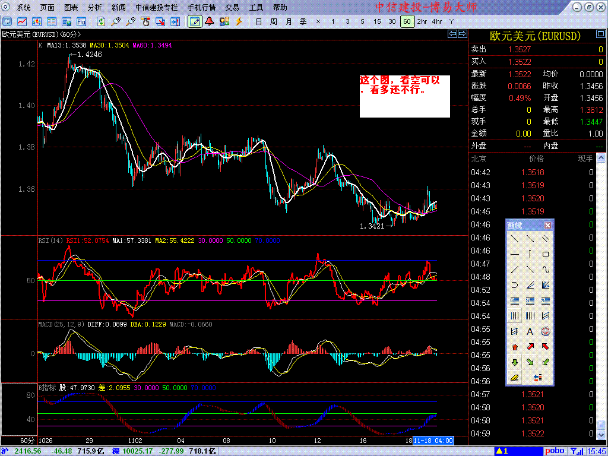Open the 分析 menu
This screenshot has width=608, height=456.
(94, 8)
